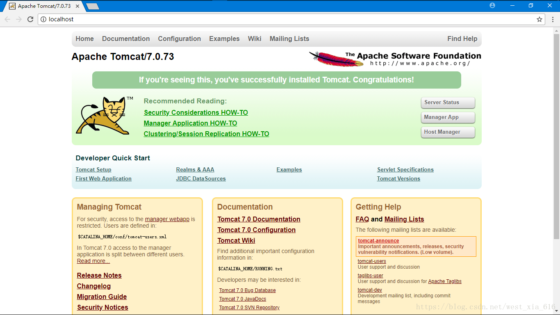Open Tomcat 7.0 Documentation link

259,219
